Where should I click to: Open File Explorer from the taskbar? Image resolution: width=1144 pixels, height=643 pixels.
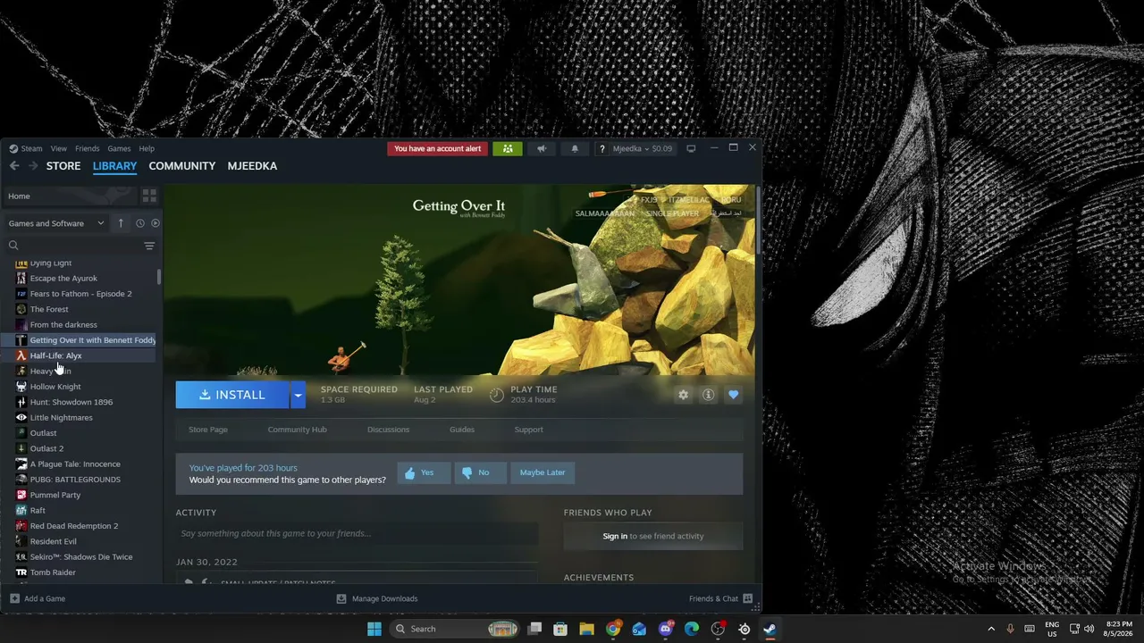(x=587, y=629)
